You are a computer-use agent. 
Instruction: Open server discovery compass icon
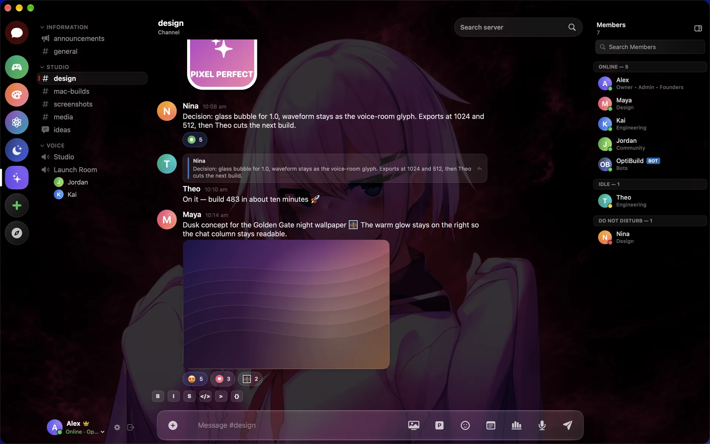tap(17, 233)
